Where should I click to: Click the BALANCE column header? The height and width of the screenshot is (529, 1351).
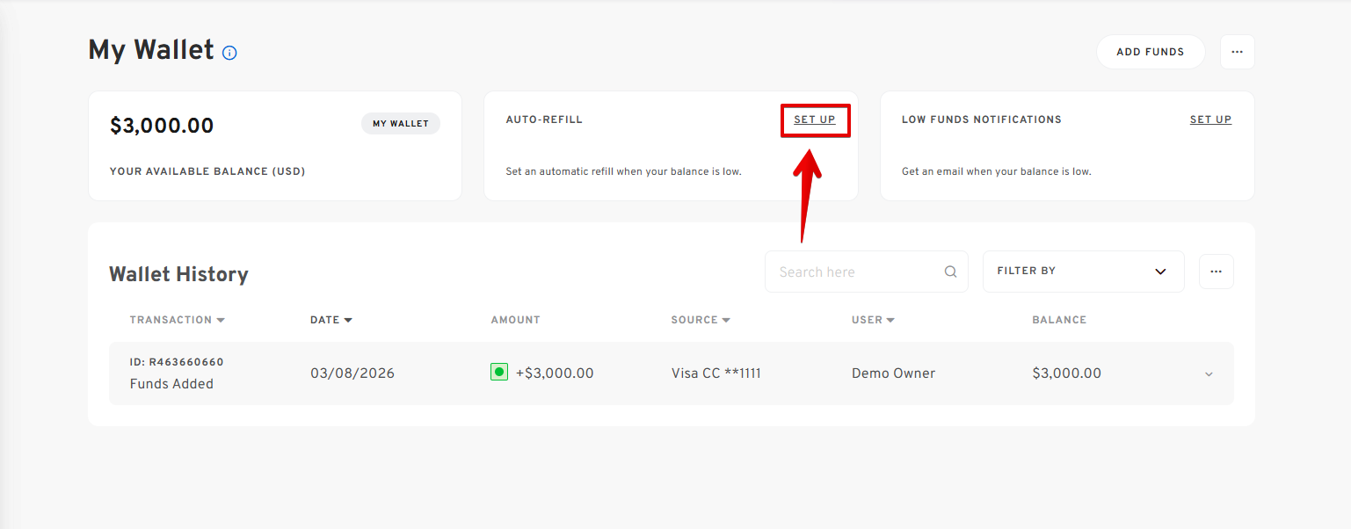[1058, 320]
